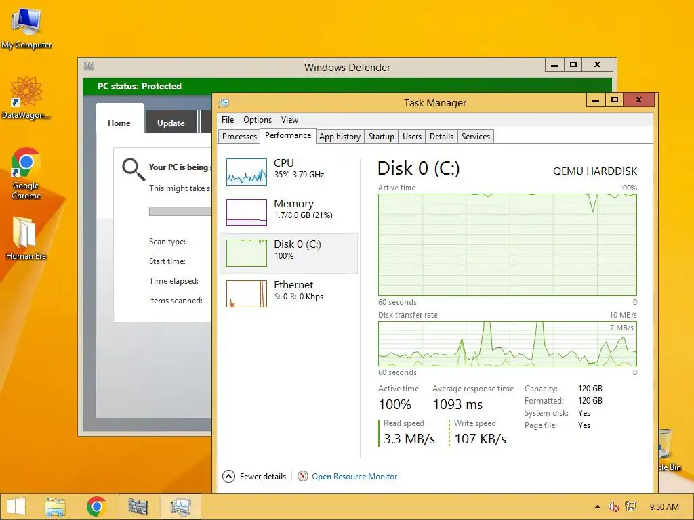Image resolution: width=694 pixels, height=520 pixels.
Task: Launch Google Chrome from the desktop
Action: coord(26,173)
